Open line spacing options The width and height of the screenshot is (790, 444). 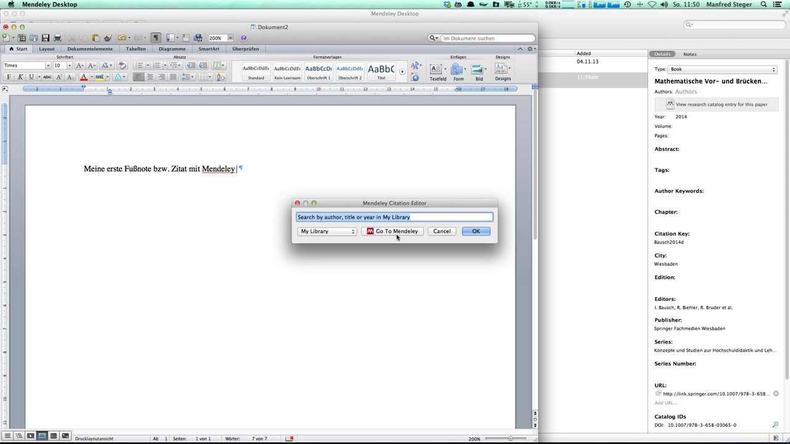click(188, 77)
